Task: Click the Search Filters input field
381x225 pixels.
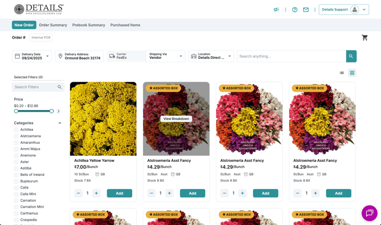Action: click(35, 87)
